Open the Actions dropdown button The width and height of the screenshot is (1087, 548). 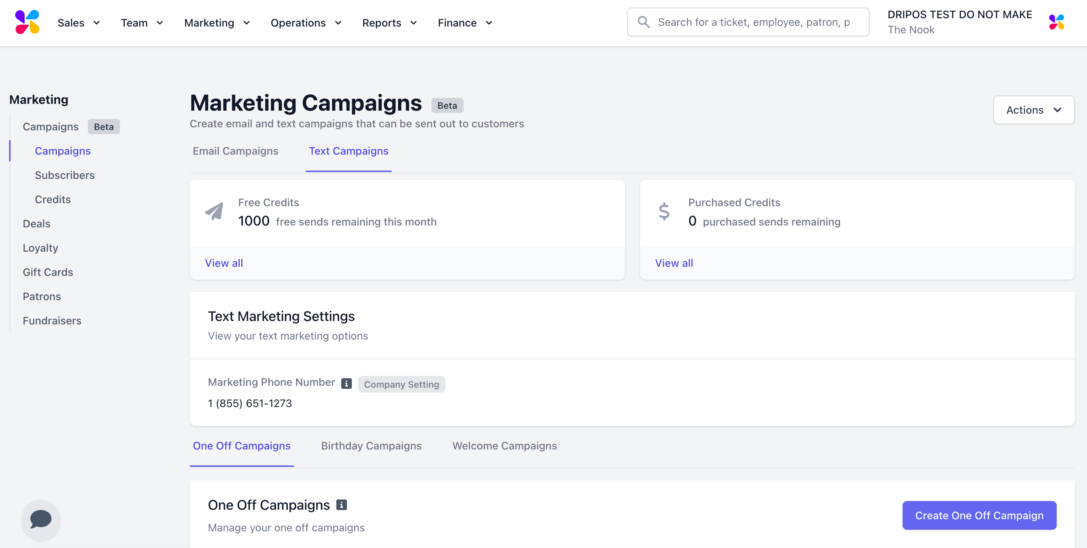coord(1034,110)
